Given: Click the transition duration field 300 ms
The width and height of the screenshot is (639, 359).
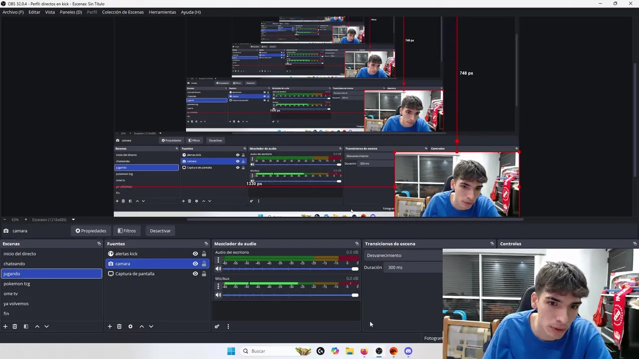Looking at the screenshot, I should [x=413, y=267].
